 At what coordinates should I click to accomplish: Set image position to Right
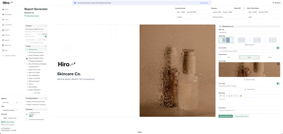(x=249, y=57)
